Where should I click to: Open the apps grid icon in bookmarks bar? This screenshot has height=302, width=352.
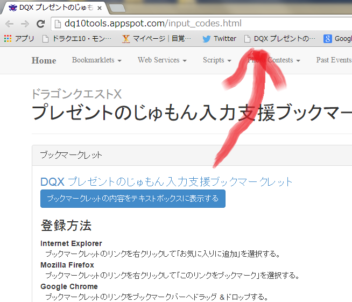coord(8,39)
